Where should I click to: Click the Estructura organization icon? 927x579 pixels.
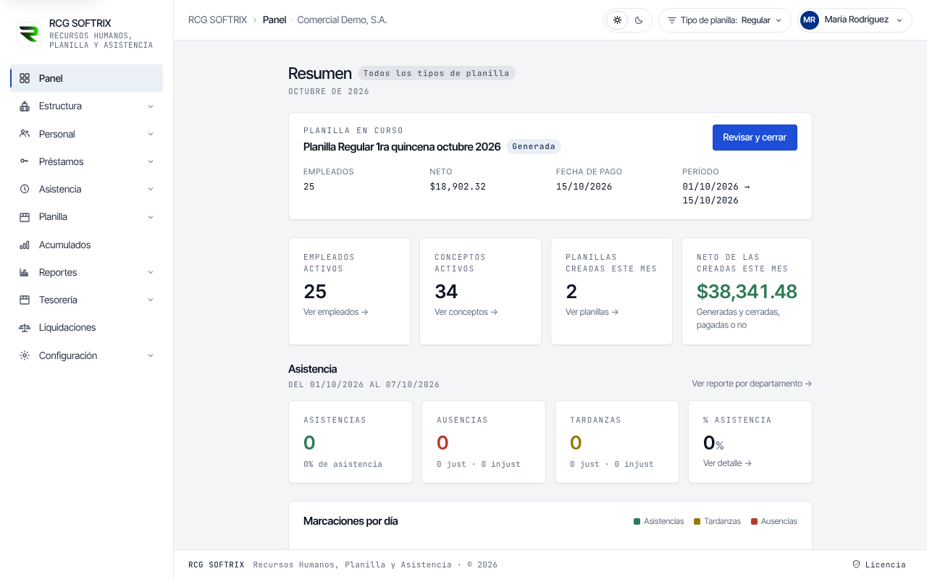(x=25, y=106)
